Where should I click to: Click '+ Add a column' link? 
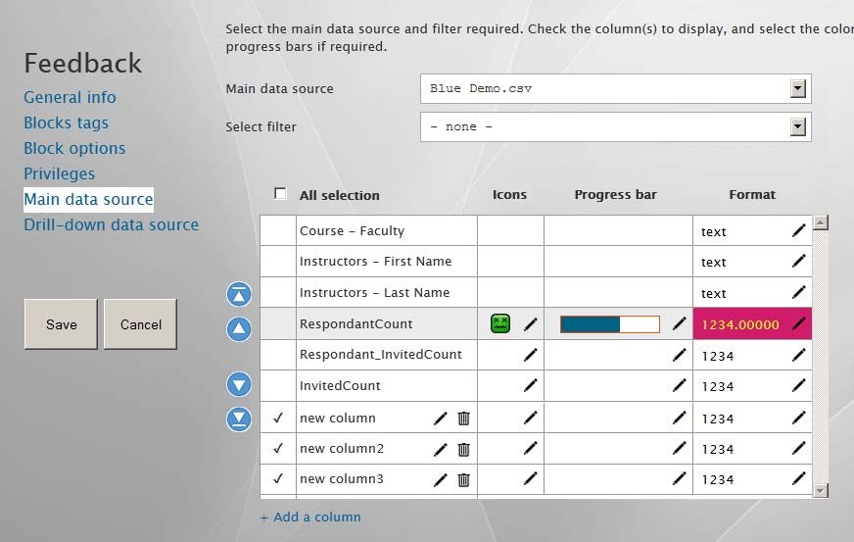click(310, 517)
